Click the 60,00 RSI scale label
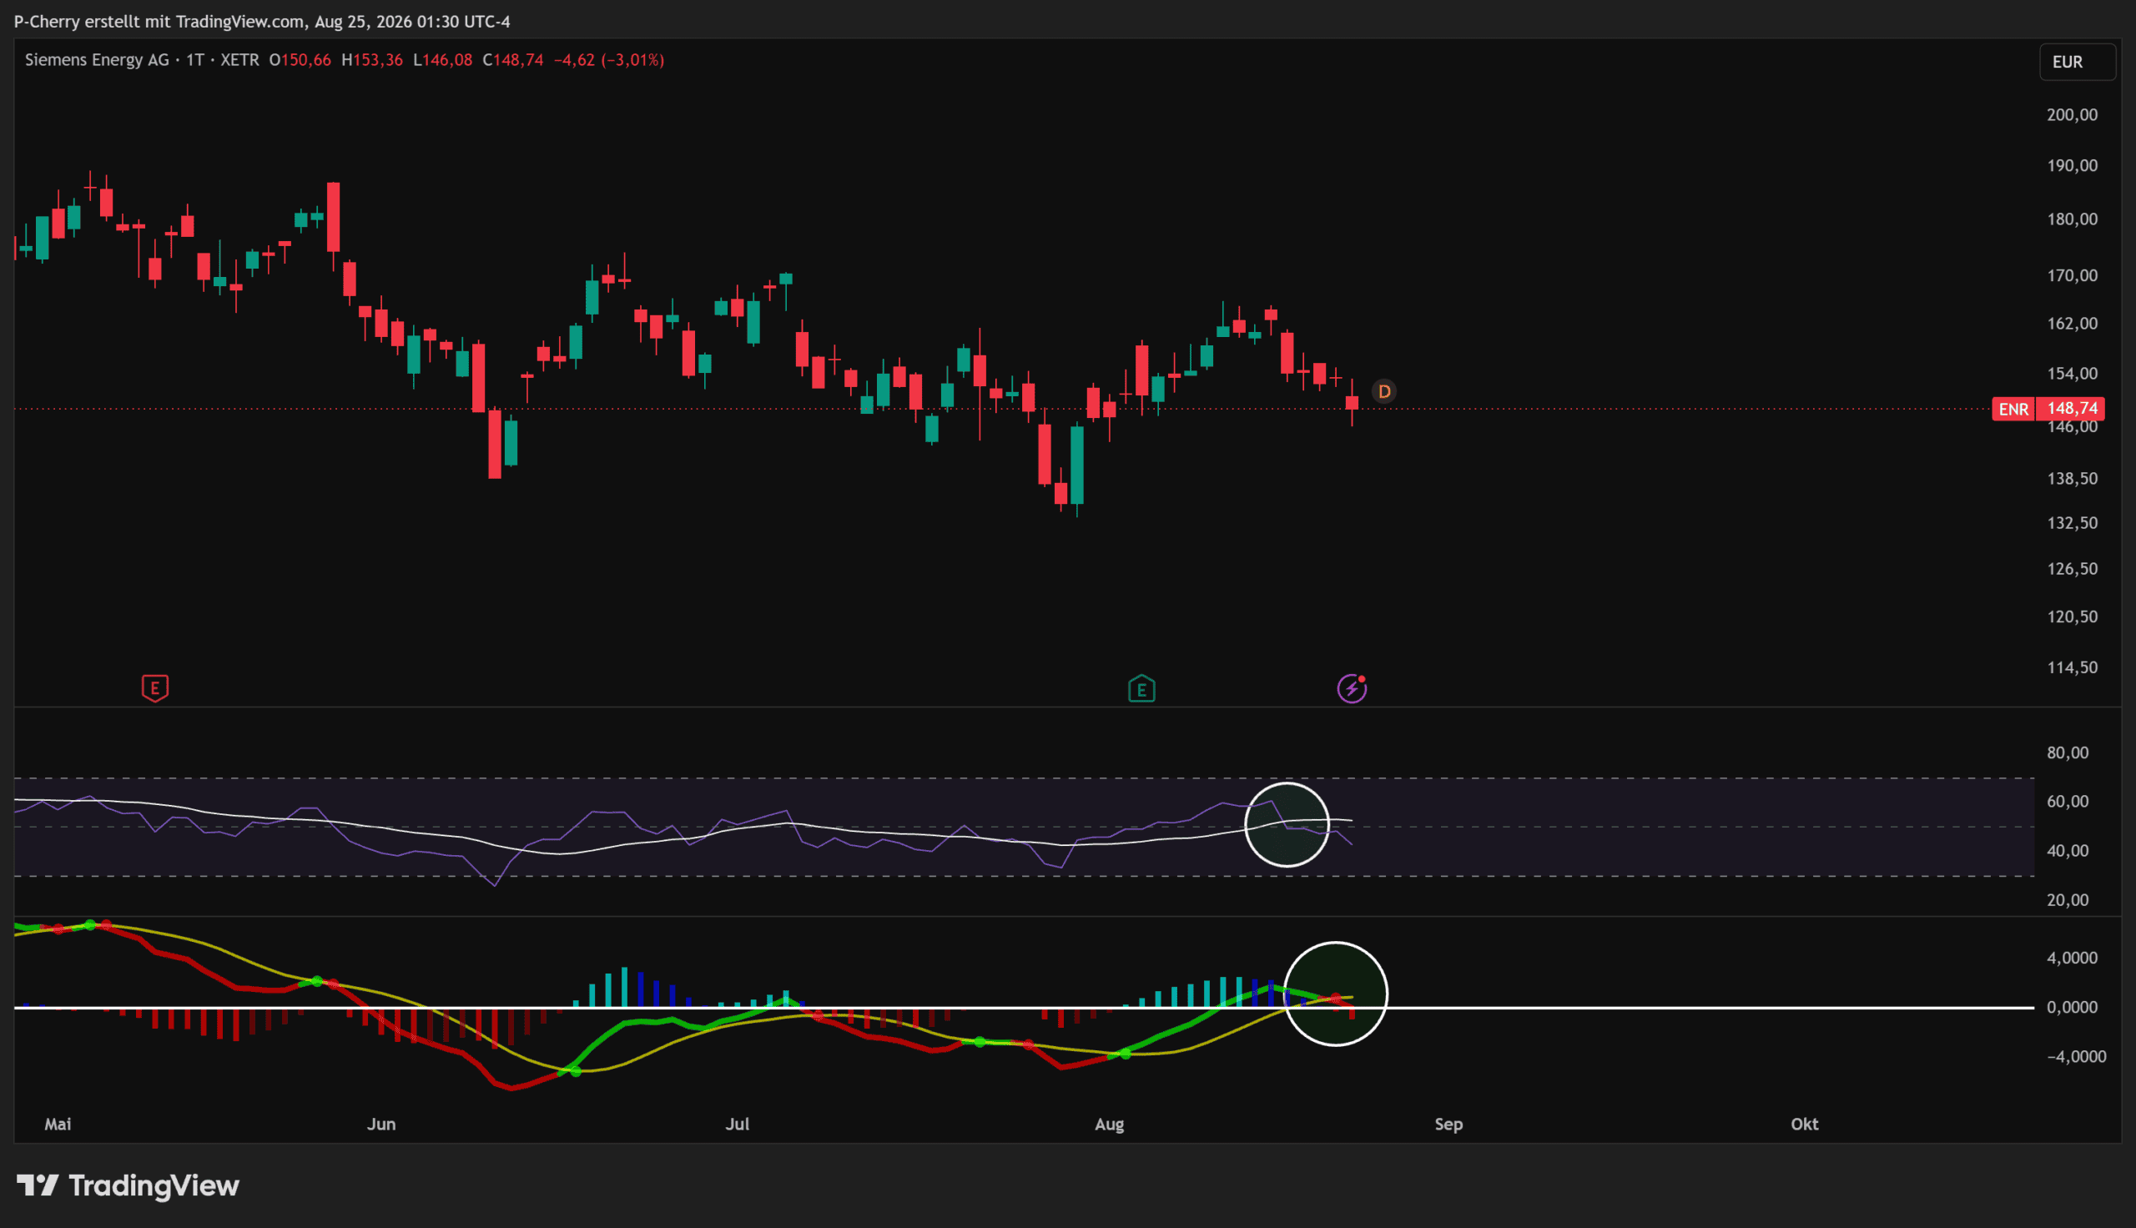Viewport: 2136px width, 1228px height. click(x=2068, y=801)
